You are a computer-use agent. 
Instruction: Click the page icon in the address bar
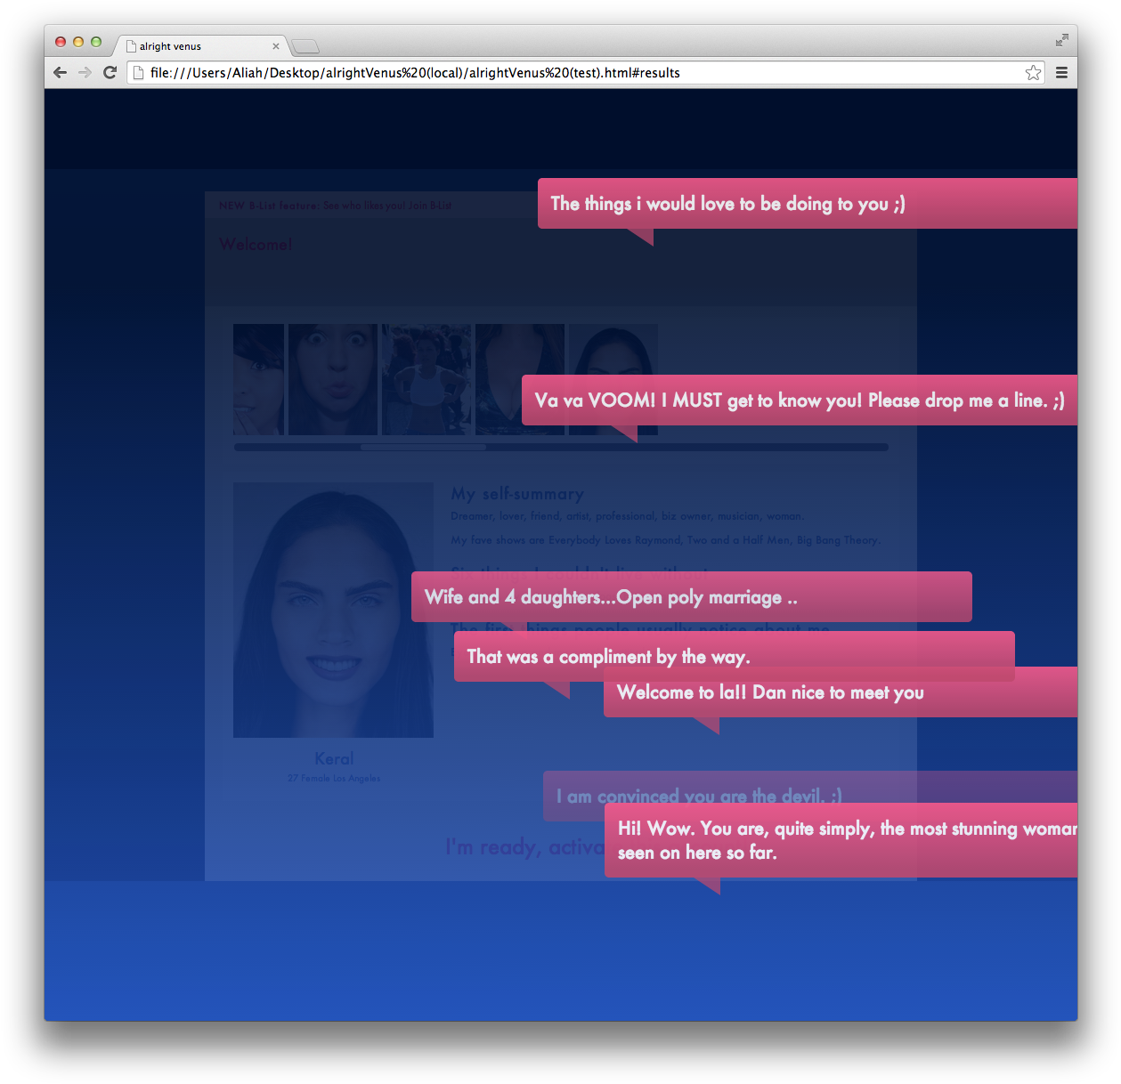click(139, 73)
